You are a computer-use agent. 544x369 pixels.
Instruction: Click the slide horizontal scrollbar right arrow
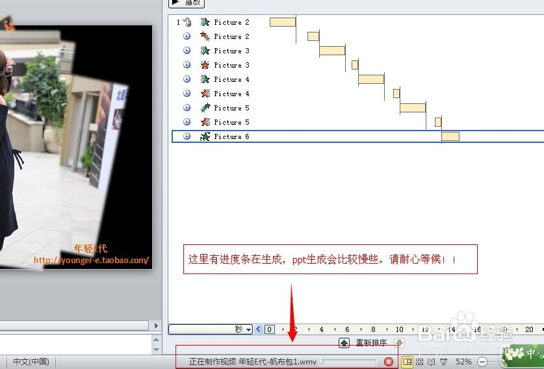[x=156, y=325]
